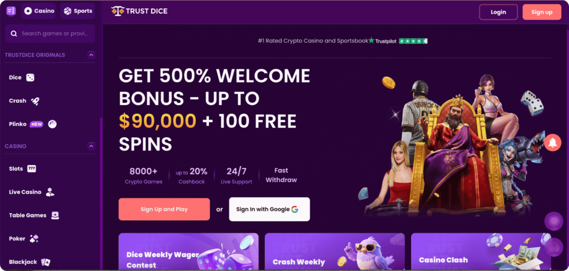Click Sign Up and Play button

coord(164,209)
